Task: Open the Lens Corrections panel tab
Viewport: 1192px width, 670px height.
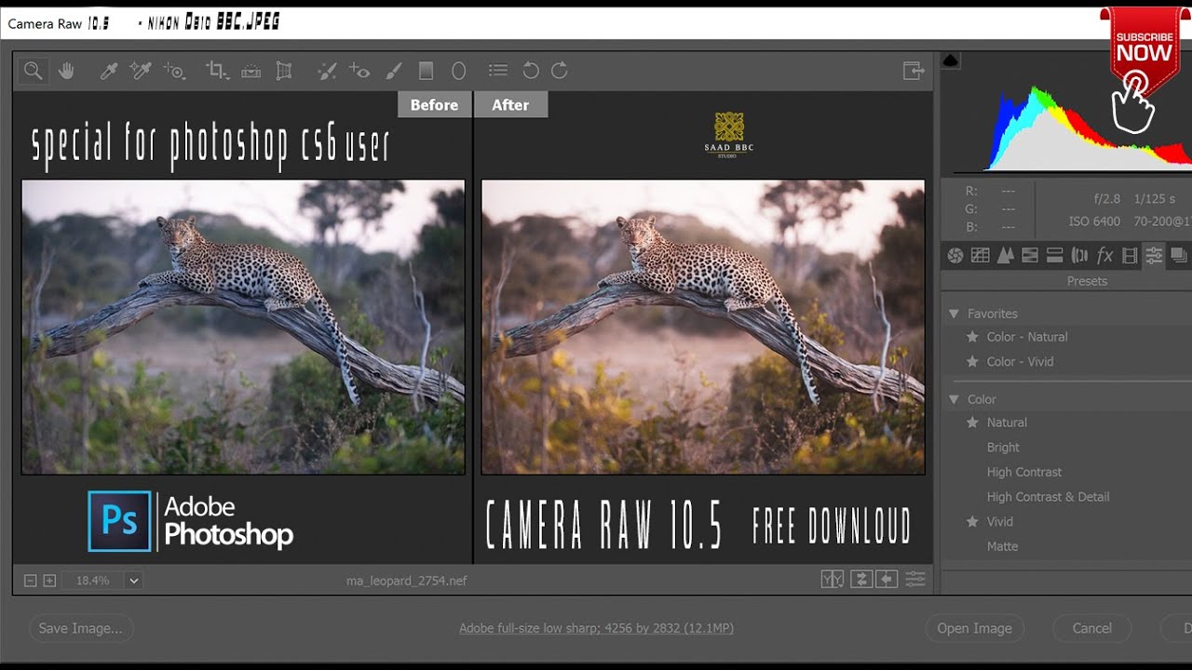Action: click(x=1080, y=255)
